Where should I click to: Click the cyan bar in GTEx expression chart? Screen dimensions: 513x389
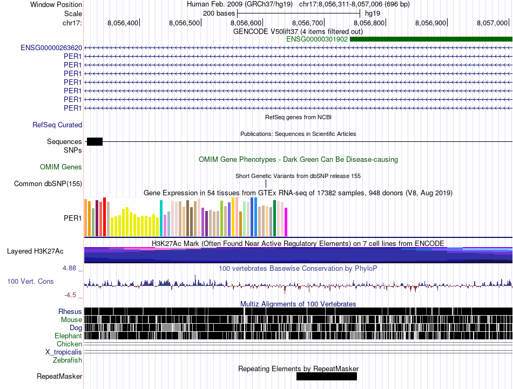pyautogui.click(x=161, y=219)
